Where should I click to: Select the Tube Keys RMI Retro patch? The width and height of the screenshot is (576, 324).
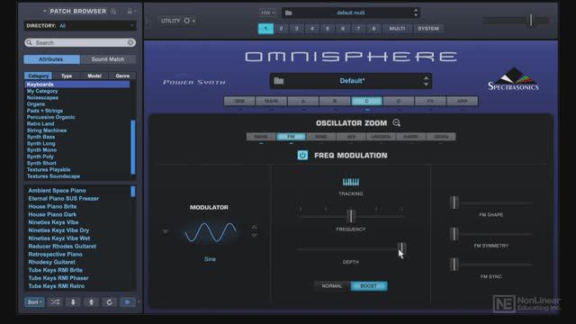[56, 286]
